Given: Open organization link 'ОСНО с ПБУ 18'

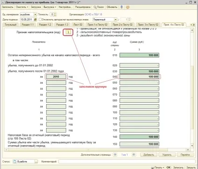Looking at the screenshot, I should [x=93, y=14].
